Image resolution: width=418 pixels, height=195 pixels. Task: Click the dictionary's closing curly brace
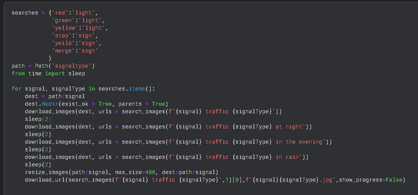click(50, 58)
